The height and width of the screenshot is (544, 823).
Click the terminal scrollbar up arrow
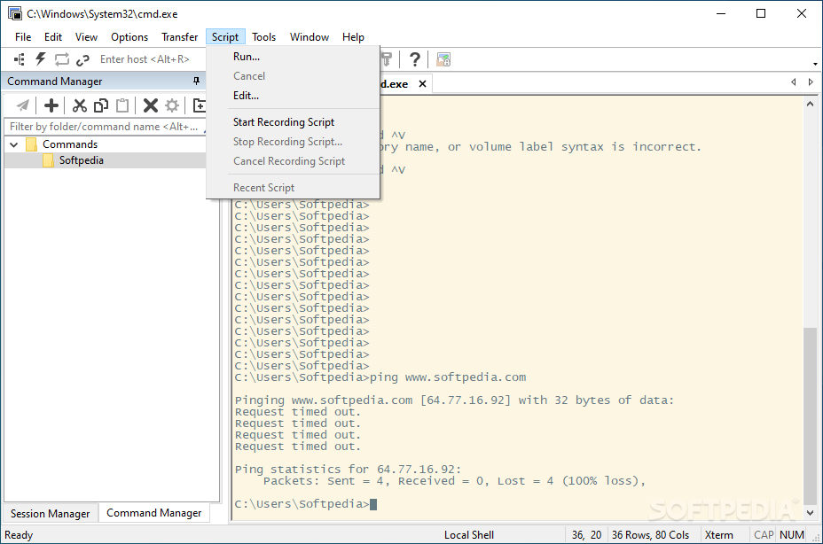coord(811,104)
